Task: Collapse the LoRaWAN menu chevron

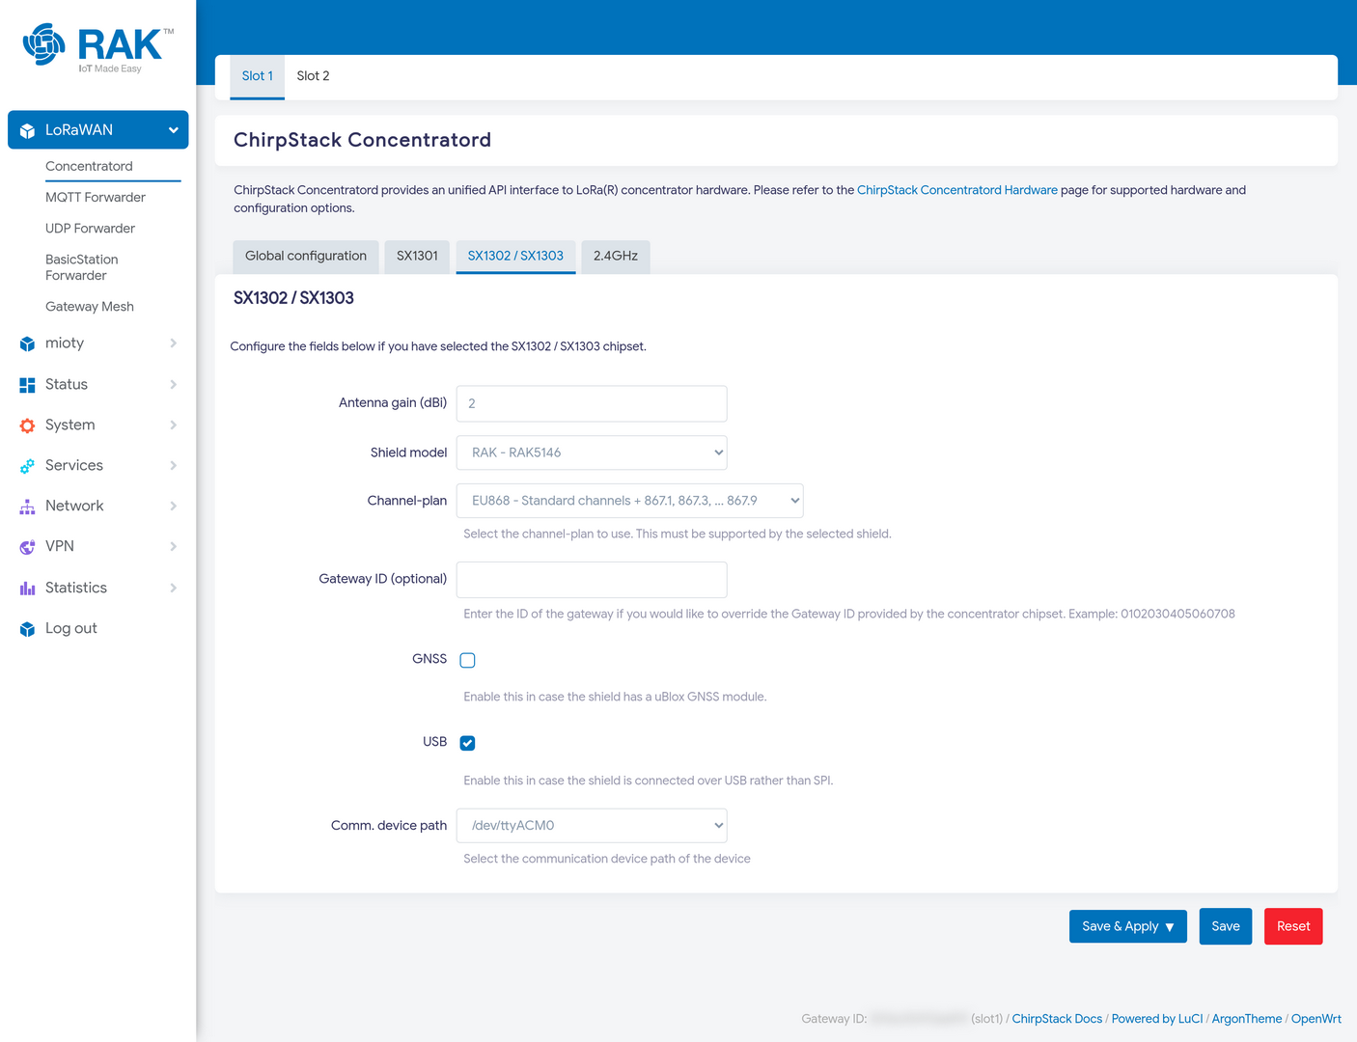Action: [173, 130]
